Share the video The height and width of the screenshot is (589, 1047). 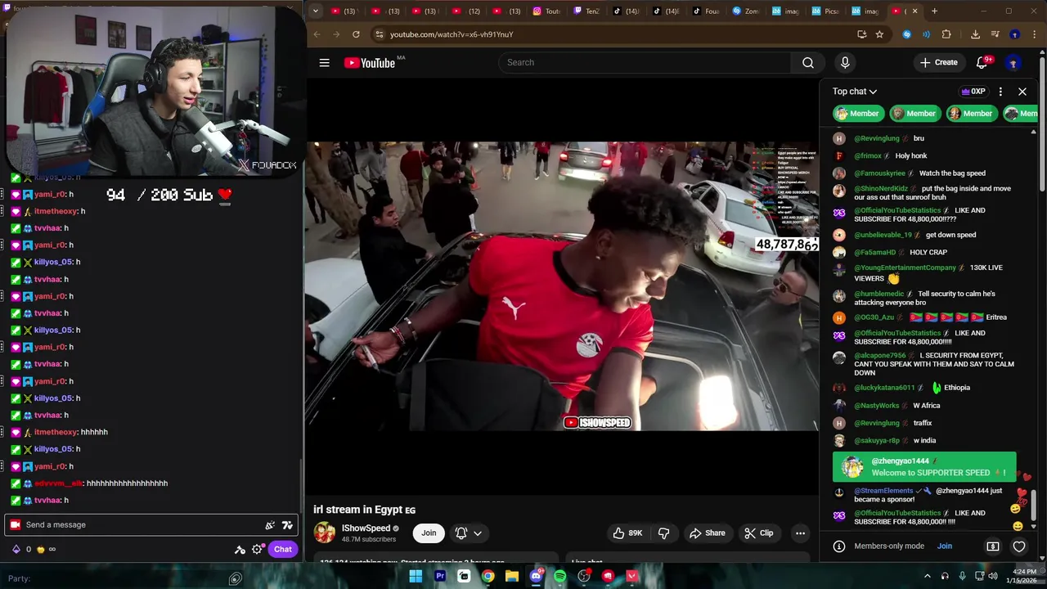pos(707,533)
